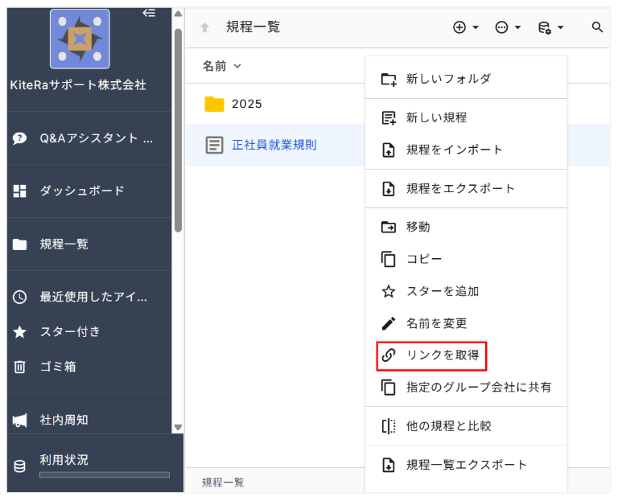
Task: Open 社内周知 section
Action: (64, 420)
